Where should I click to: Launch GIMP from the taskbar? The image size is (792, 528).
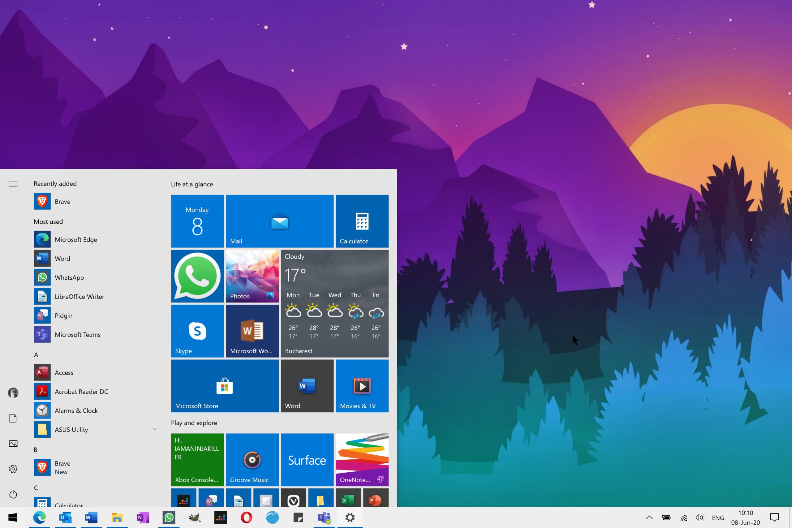195,517
